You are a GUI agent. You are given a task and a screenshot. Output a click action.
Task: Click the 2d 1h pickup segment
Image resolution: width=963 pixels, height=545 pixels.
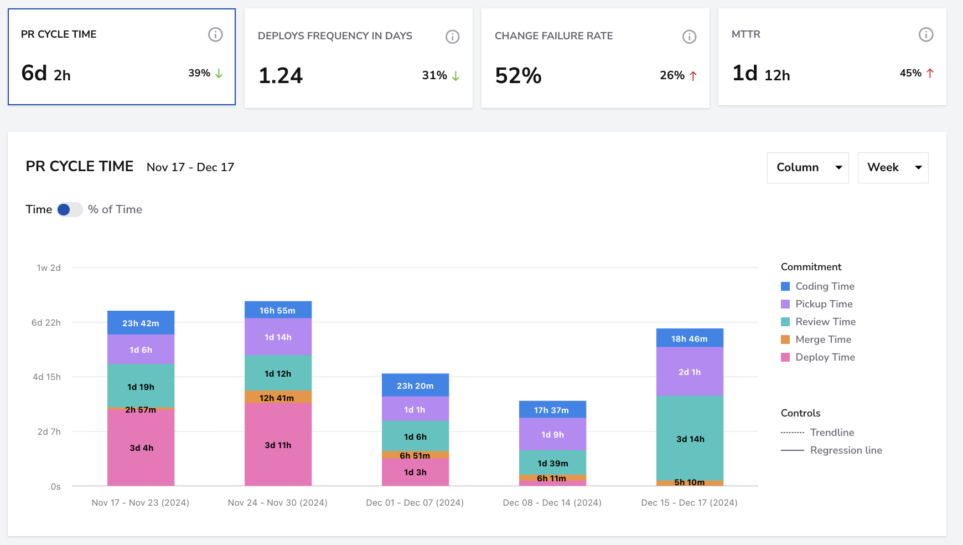click(x=690, y=372)
